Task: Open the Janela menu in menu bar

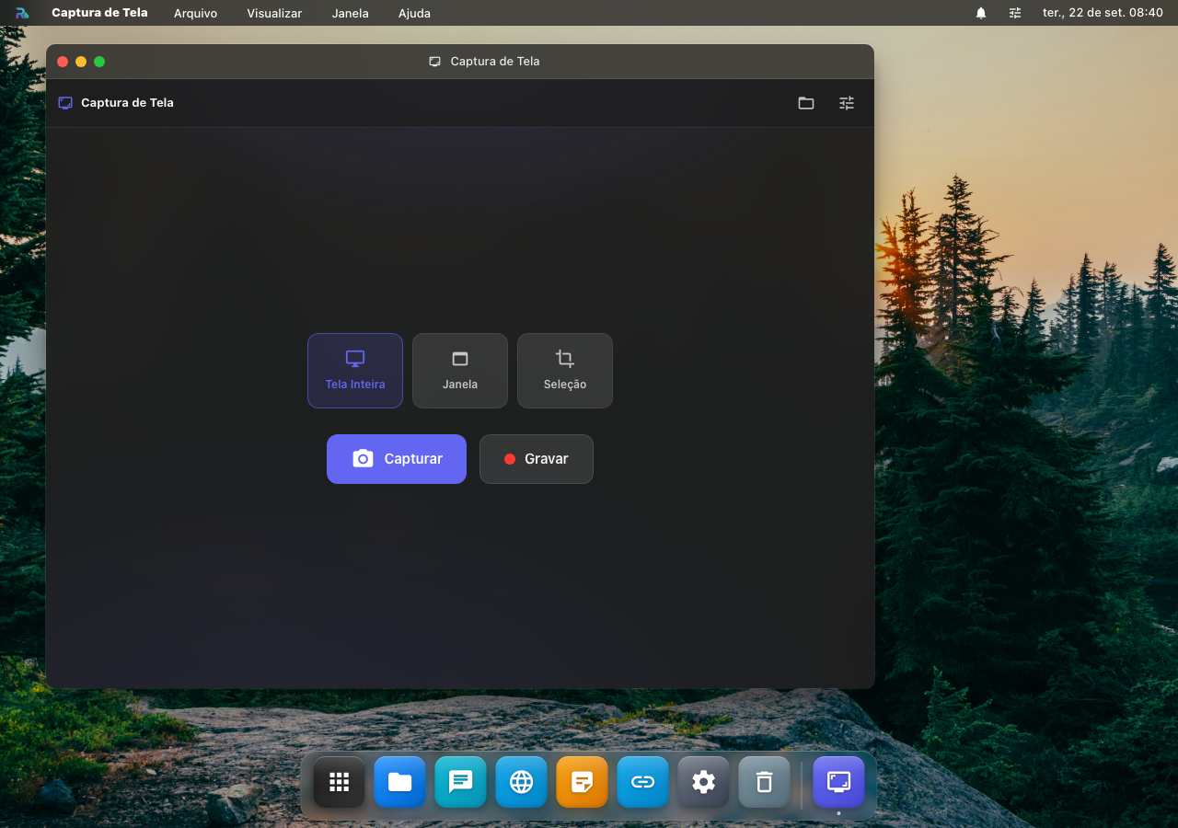Action: click(351, 13)
